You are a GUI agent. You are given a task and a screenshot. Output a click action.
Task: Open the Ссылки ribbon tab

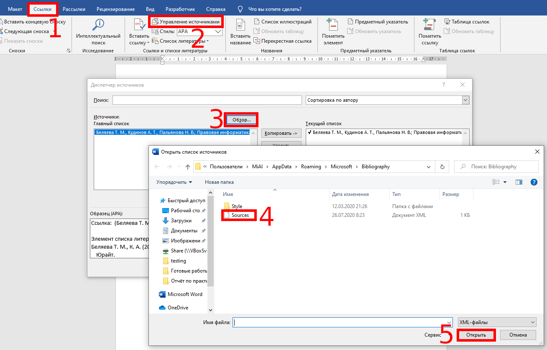(43, 9)
